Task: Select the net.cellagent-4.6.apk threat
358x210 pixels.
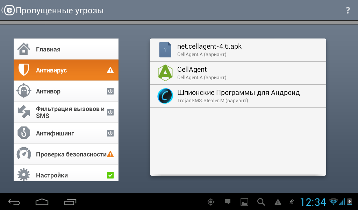Action: click(x=238, y=50)
